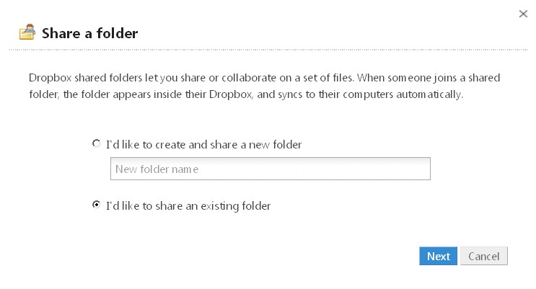Click the "Share a folder" heading text

(90, 33)
